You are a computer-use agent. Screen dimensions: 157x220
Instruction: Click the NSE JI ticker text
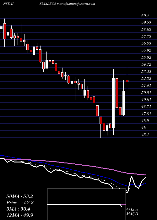click(x=8, y=4)
